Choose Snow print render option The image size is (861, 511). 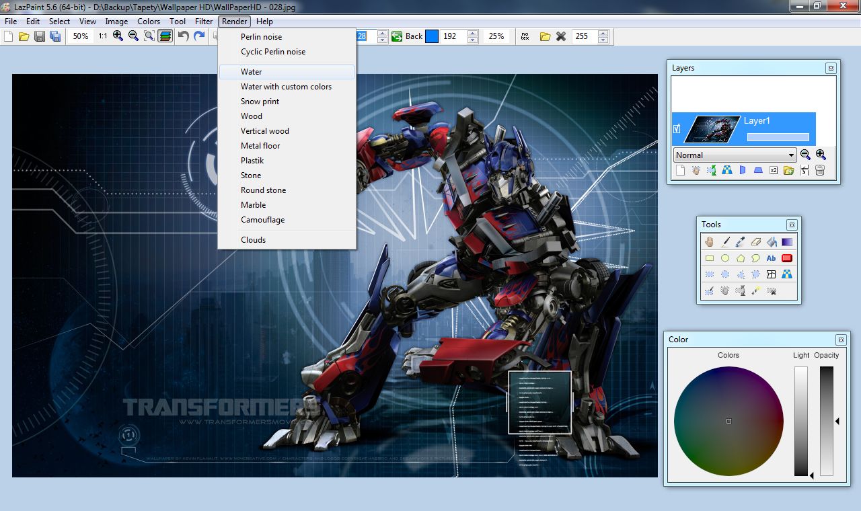(287, 102)
